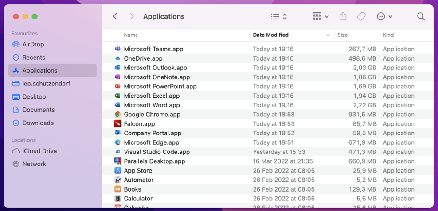Click the OneDrive cloud icon
438x211 pixels.
tap(117, 58)
